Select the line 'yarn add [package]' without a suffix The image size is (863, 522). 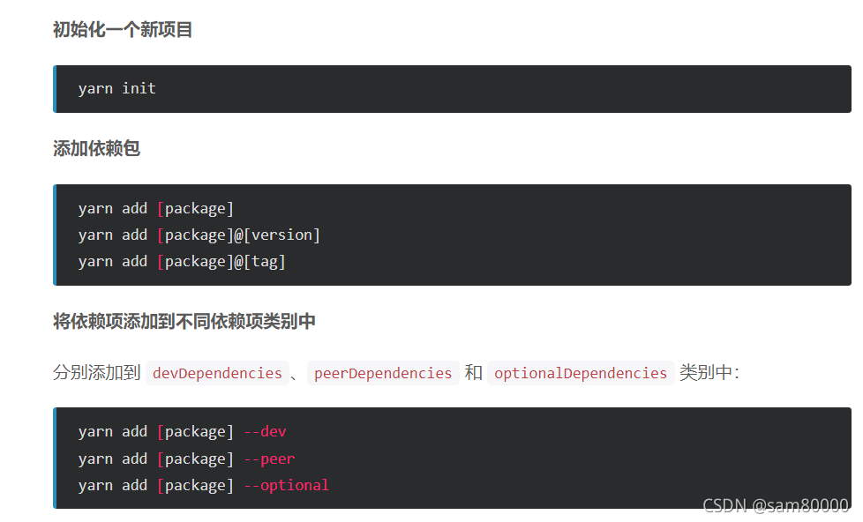tap(156, 208)
